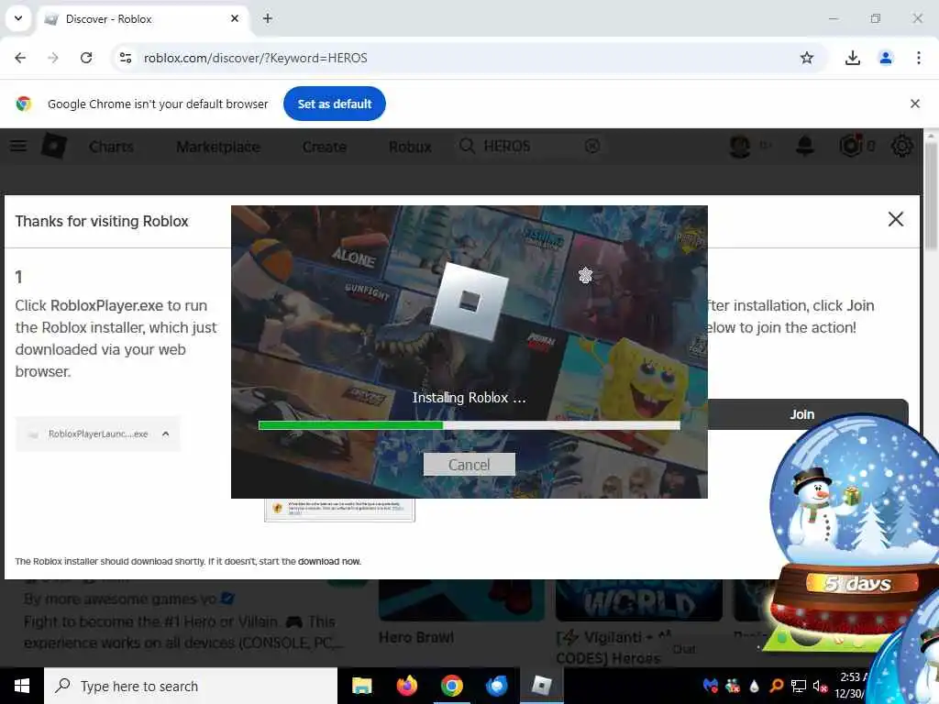
Task: Open Chrome three-dot menu
Action: [918, 58]
